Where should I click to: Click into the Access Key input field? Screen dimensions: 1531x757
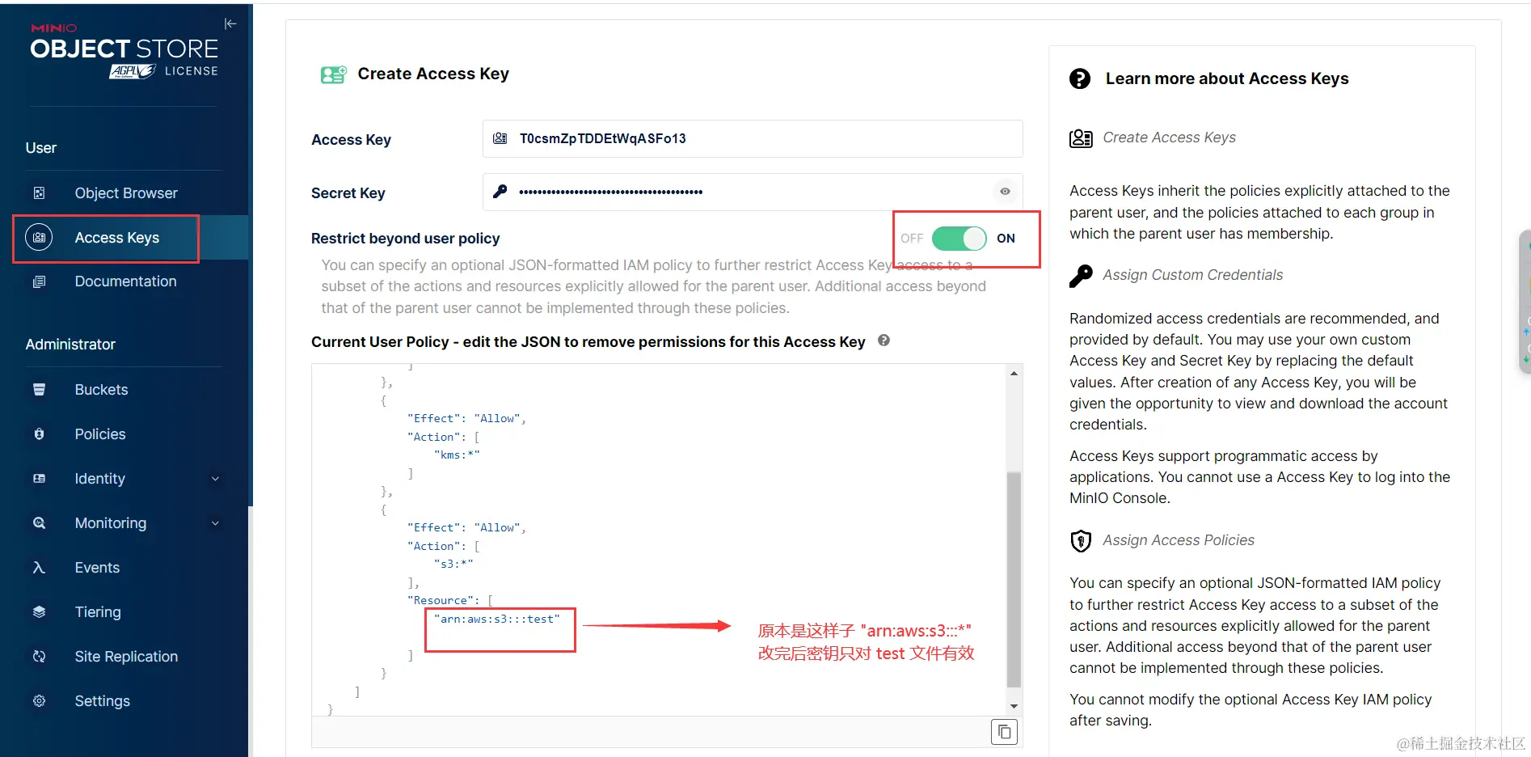point(753,139)
